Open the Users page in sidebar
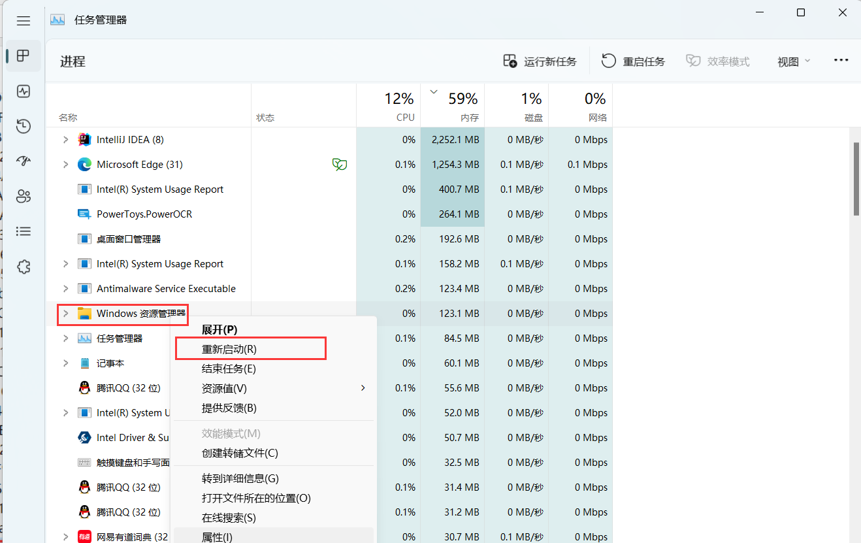This screenshot has width=861, height=543. click(24, 196)
